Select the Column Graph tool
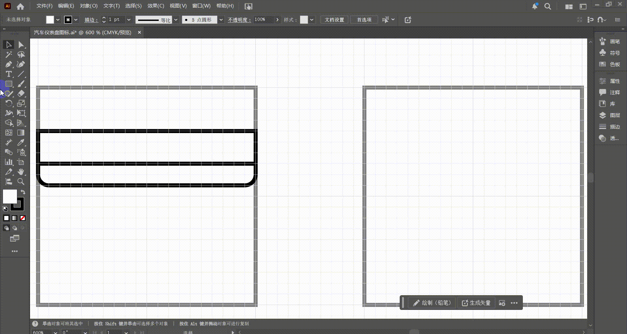 click(8, 162)
